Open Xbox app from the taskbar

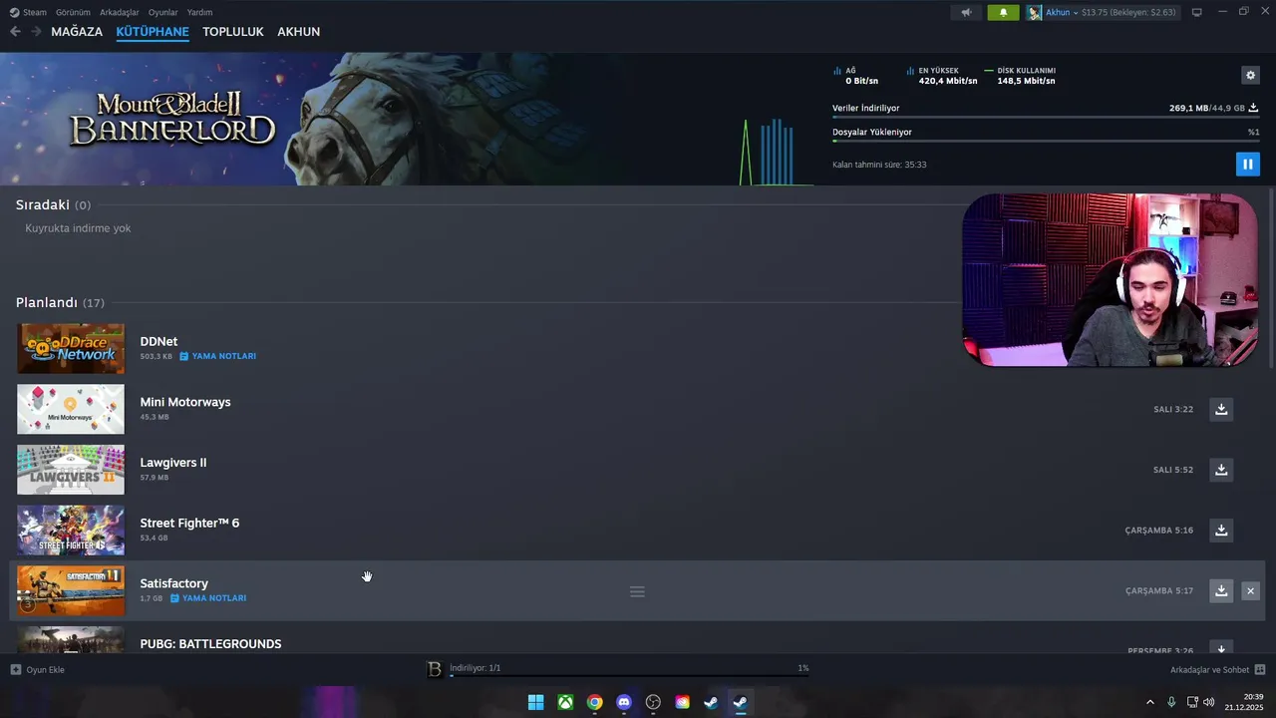pyautogui.click(x=565, y=702)
